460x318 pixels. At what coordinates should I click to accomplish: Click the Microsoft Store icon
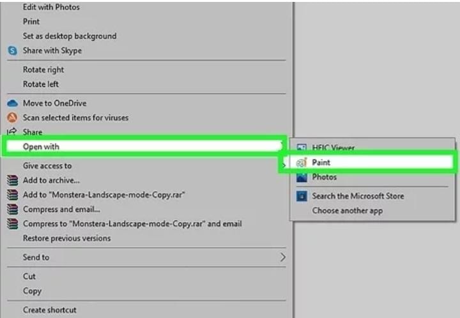coord(302,196)
